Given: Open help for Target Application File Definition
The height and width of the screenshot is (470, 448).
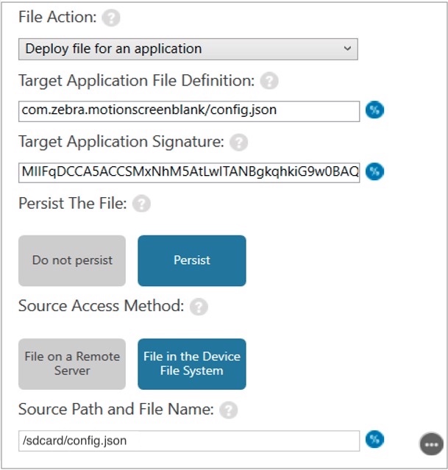Looking at the screenshot, I should coord(269,80).
